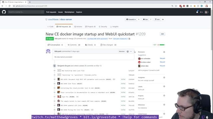The height and width of the screenshot is (119, 213).
Task: Switch to the Insights tab
Action: pyautogui.click(x=114, y=26)
